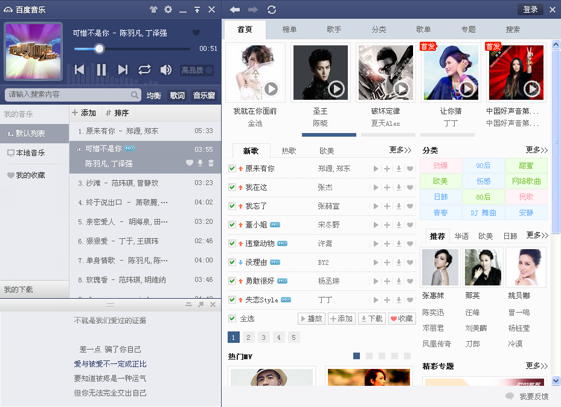Toggle the repeat play mode icon

click(x=144, y=70)
